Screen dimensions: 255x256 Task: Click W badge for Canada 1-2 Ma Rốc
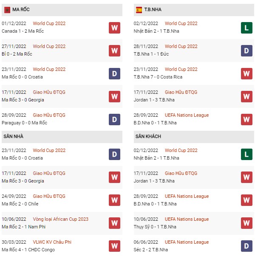[x=114, y=28]
